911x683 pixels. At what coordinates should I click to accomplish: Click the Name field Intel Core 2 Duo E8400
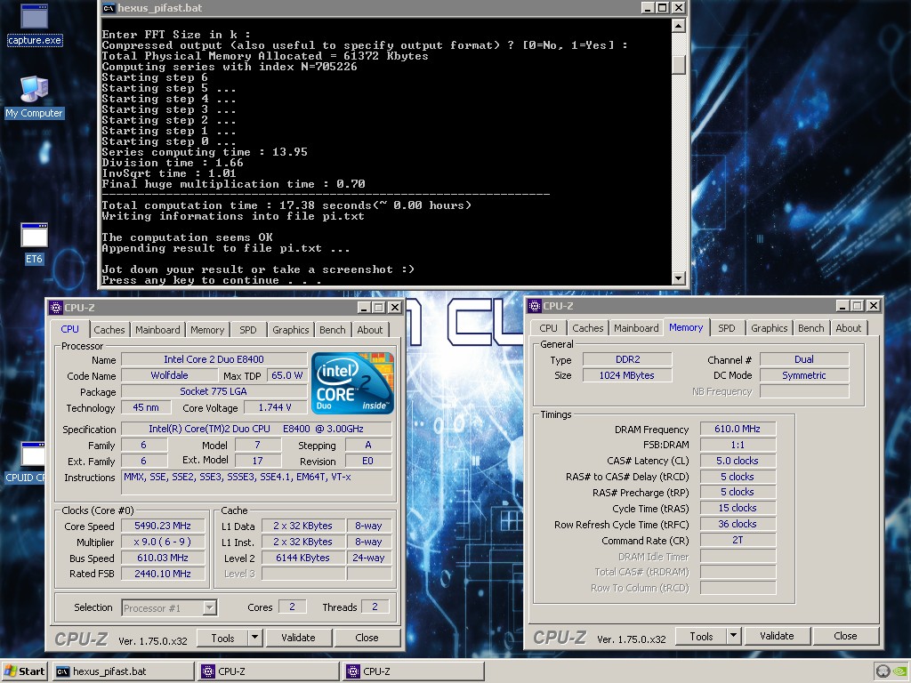pyautogui.click(x=214, y=359)
